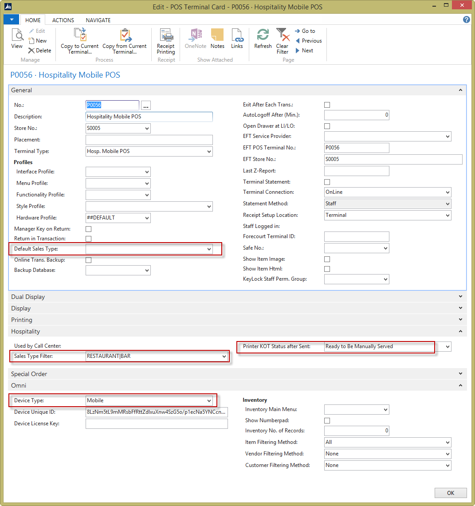Screen dimensions: 475x506
Task: Click the help question mark icon
Action: click(466, 20)
